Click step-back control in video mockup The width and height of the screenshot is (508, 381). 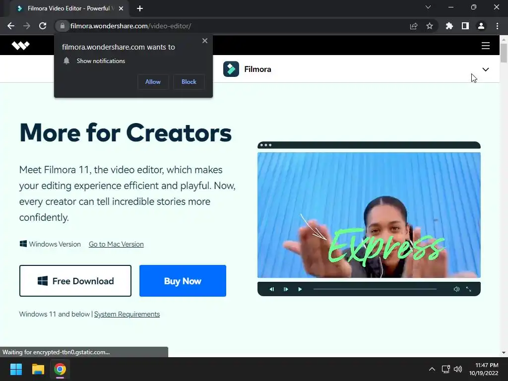272,289
